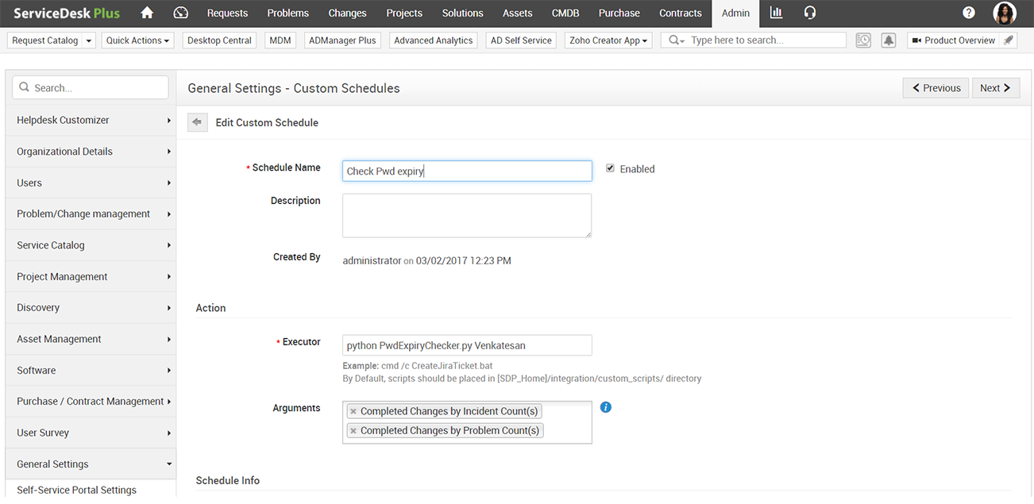Expand Helpdesk Customizer in sidebar

coord(90,120)
